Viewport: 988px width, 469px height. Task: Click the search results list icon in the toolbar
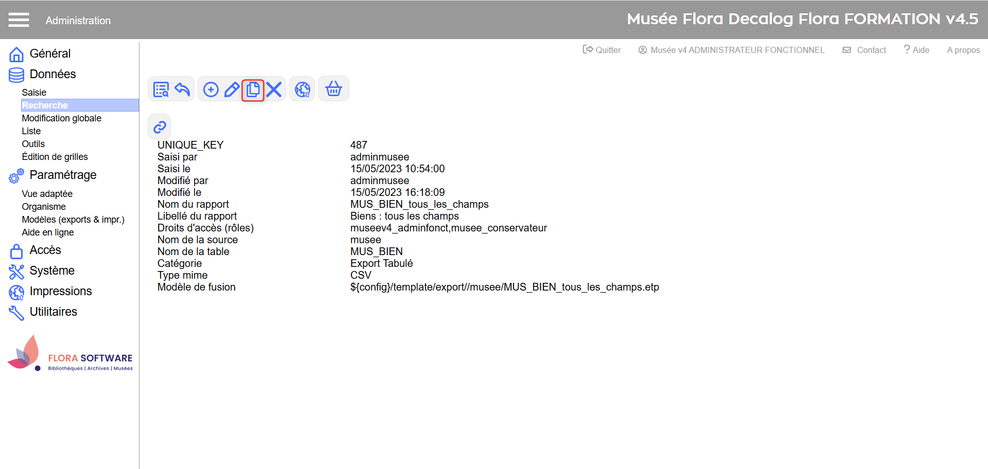(x=161, y=89)
